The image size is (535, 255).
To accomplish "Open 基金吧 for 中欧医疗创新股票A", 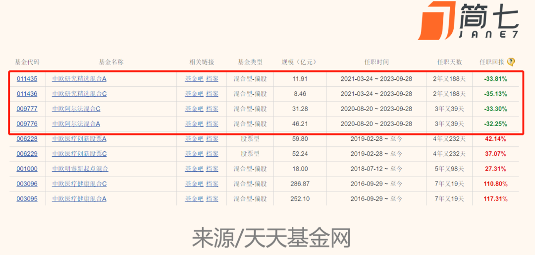I will (194, 139).
